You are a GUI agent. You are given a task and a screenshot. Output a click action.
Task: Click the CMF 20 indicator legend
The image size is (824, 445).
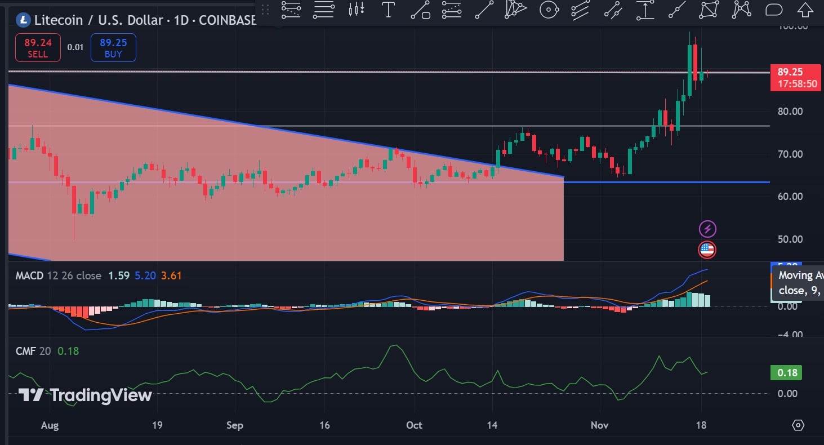pyautogui.click(x=33, y=351)
